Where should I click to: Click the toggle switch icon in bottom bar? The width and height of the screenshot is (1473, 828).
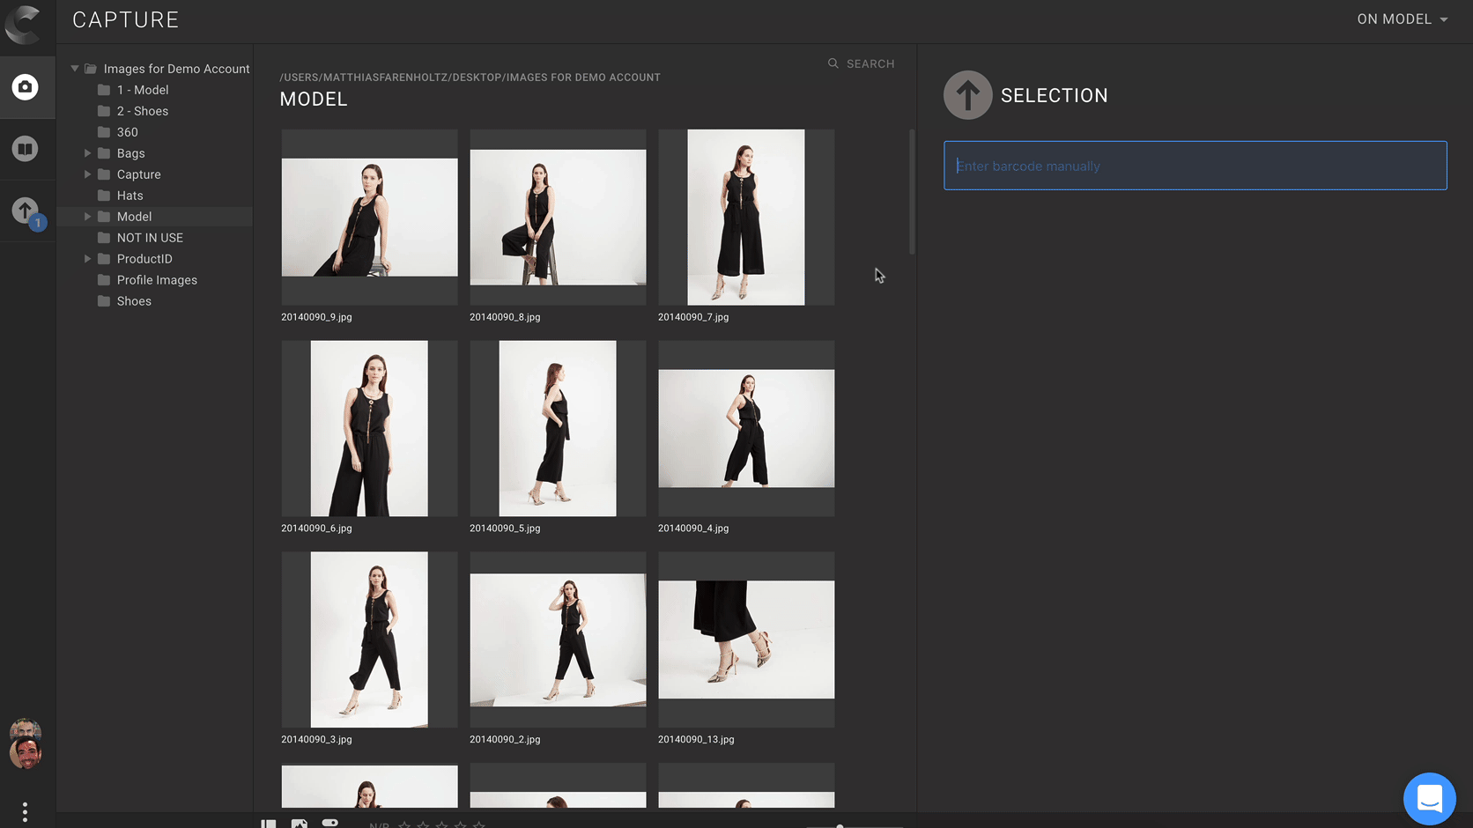pyautogui.click(x=330, y=823)
